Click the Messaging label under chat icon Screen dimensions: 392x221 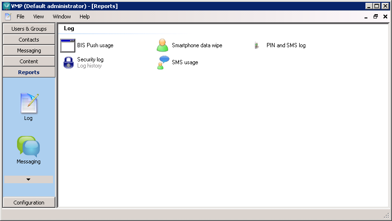click(28, 161)
